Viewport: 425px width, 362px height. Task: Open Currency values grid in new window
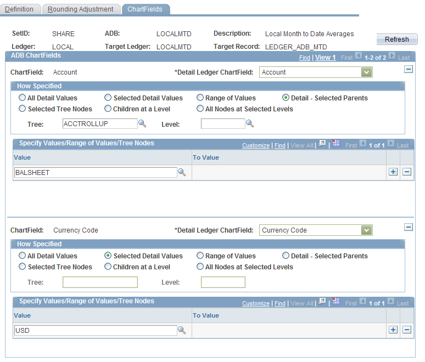(x=322, y=301)
